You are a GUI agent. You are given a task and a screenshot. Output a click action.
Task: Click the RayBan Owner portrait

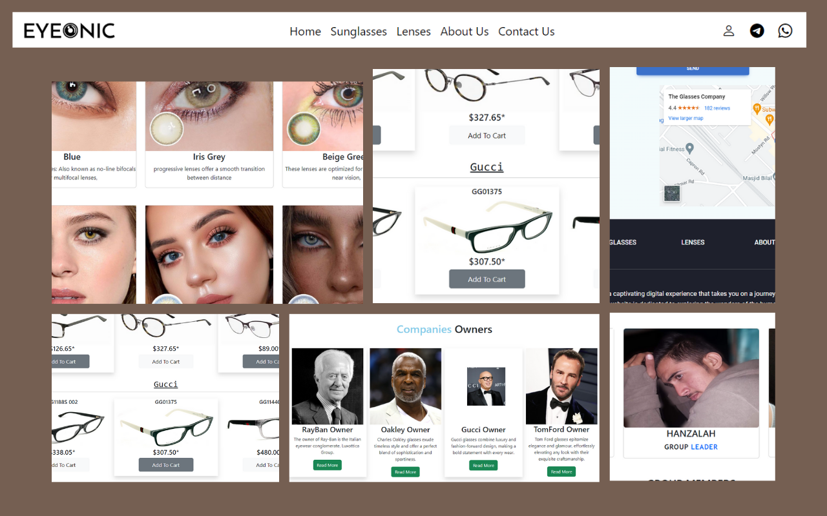(328, 386)
